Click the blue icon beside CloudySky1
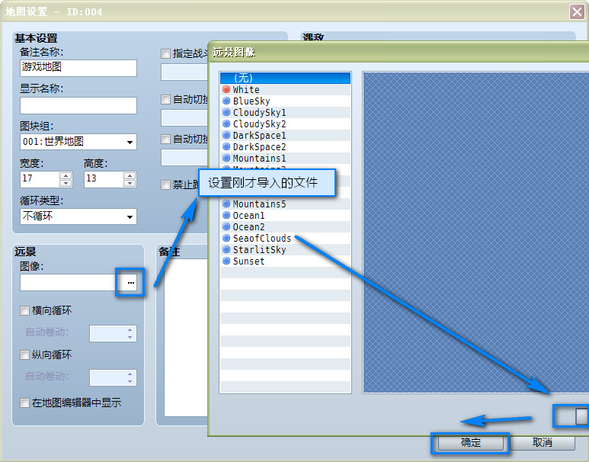The width and height of the screenshot is (589, 462). point(226,112)
